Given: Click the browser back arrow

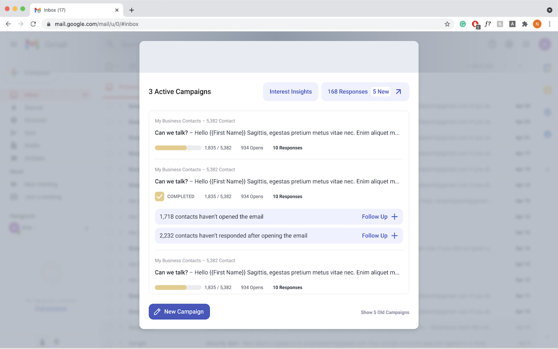Looking at the screenshot, I should pos(8,24).
